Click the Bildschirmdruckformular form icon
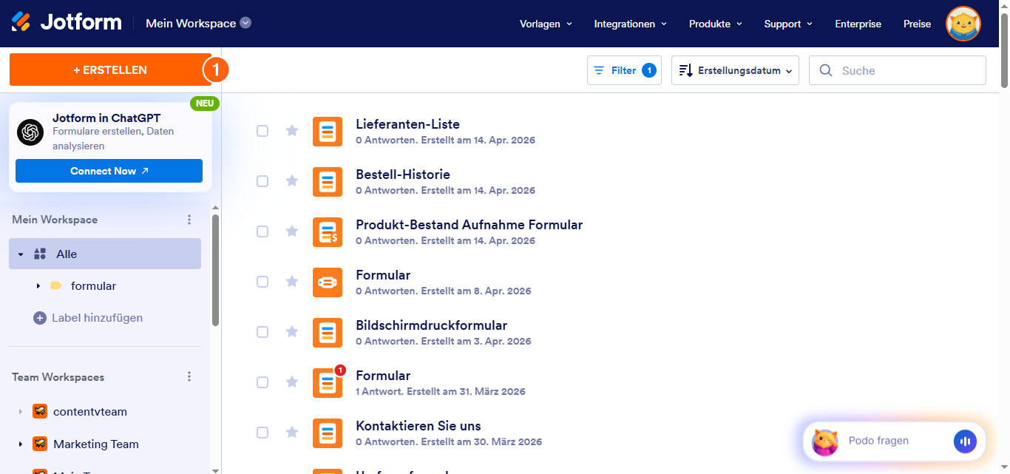1010x474 pixels. [x=328, y=332]
